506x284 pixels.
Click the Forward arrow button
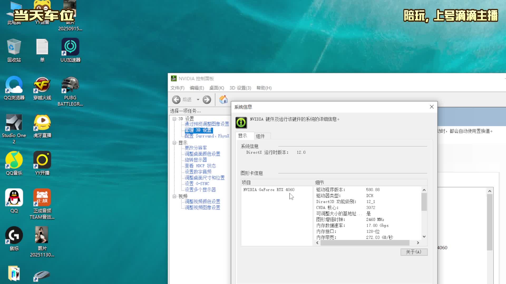(x=207, y=100)
